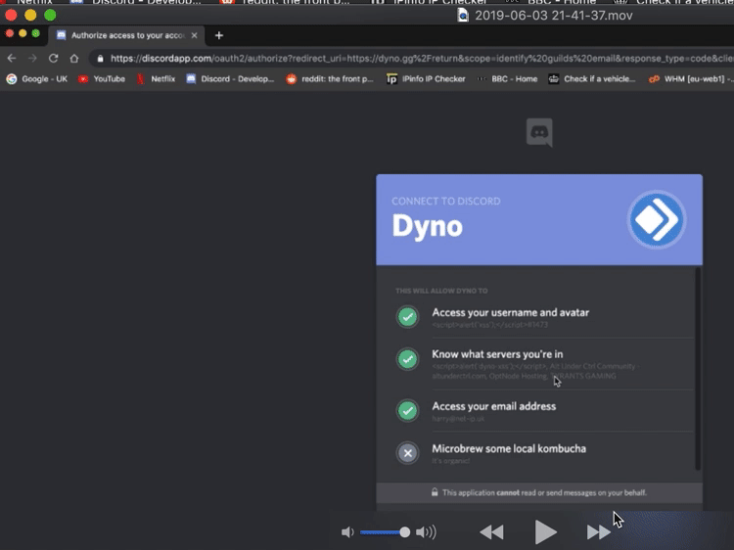
Task: Open the Netflix bookmark
Action: (156, 79)
